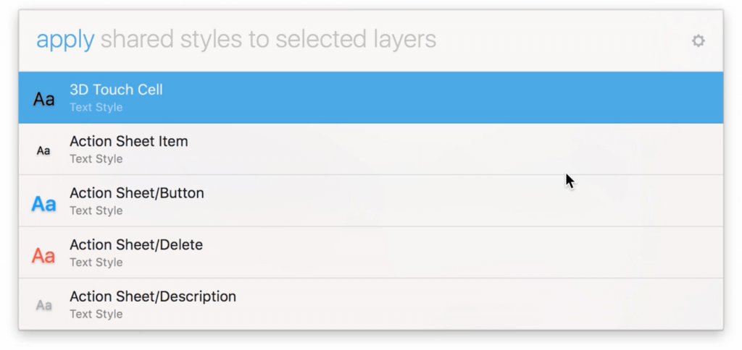Click empty space right of the search text
Screen dimensions: 742x350
[x=565, y=40]
